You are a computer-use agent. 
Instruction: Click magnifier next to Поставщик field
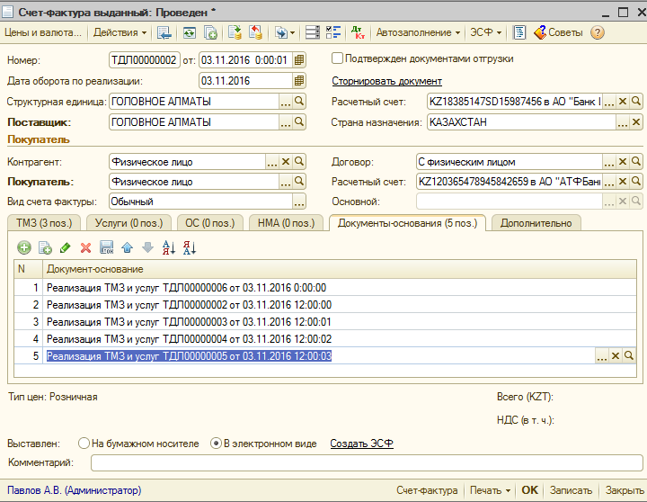[299, 121]
